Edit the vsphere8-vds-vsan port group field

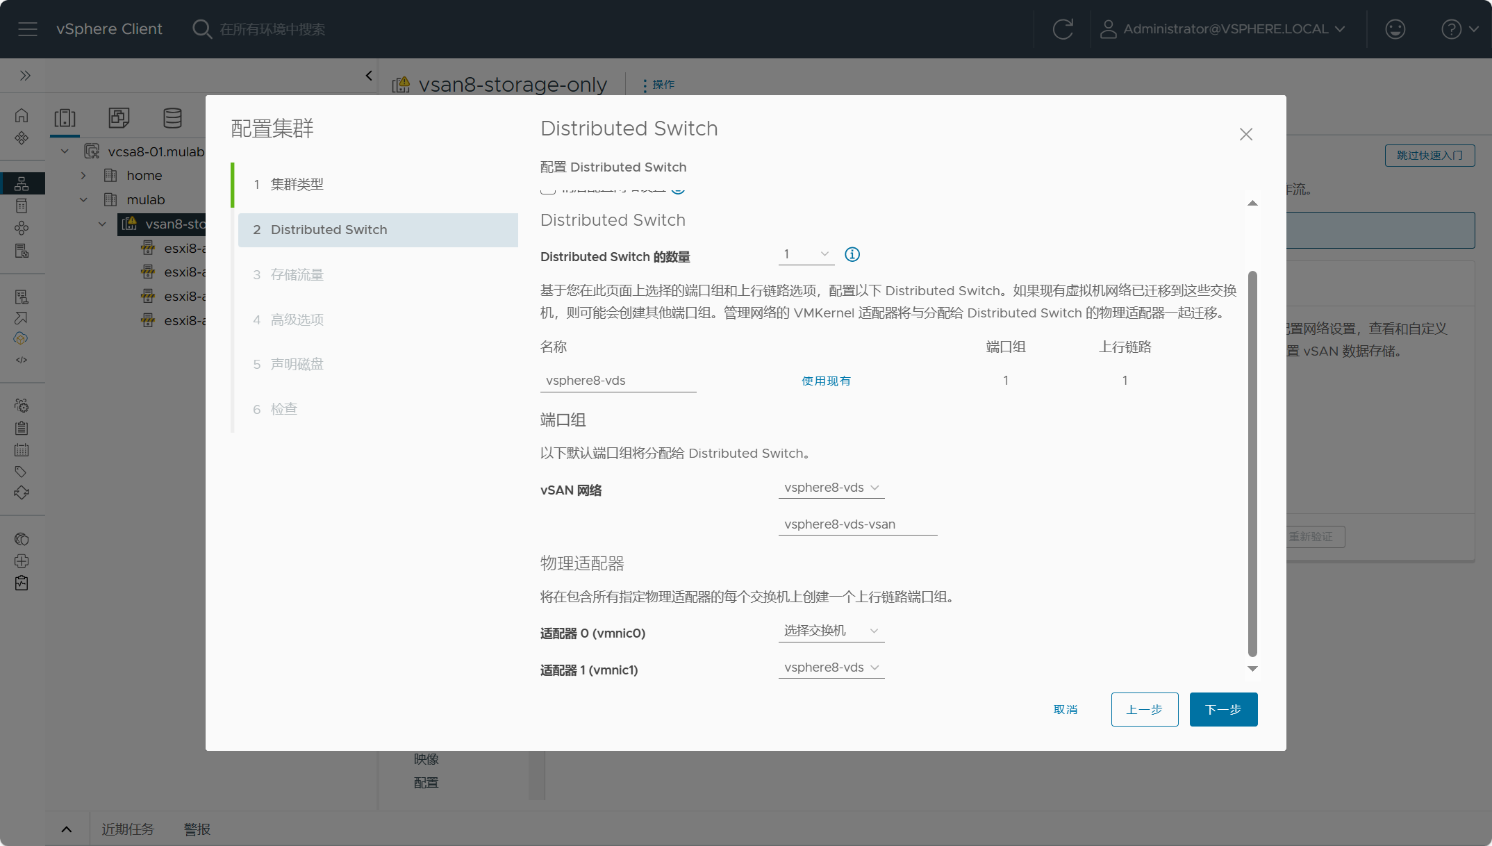click(x=858, y=524)
